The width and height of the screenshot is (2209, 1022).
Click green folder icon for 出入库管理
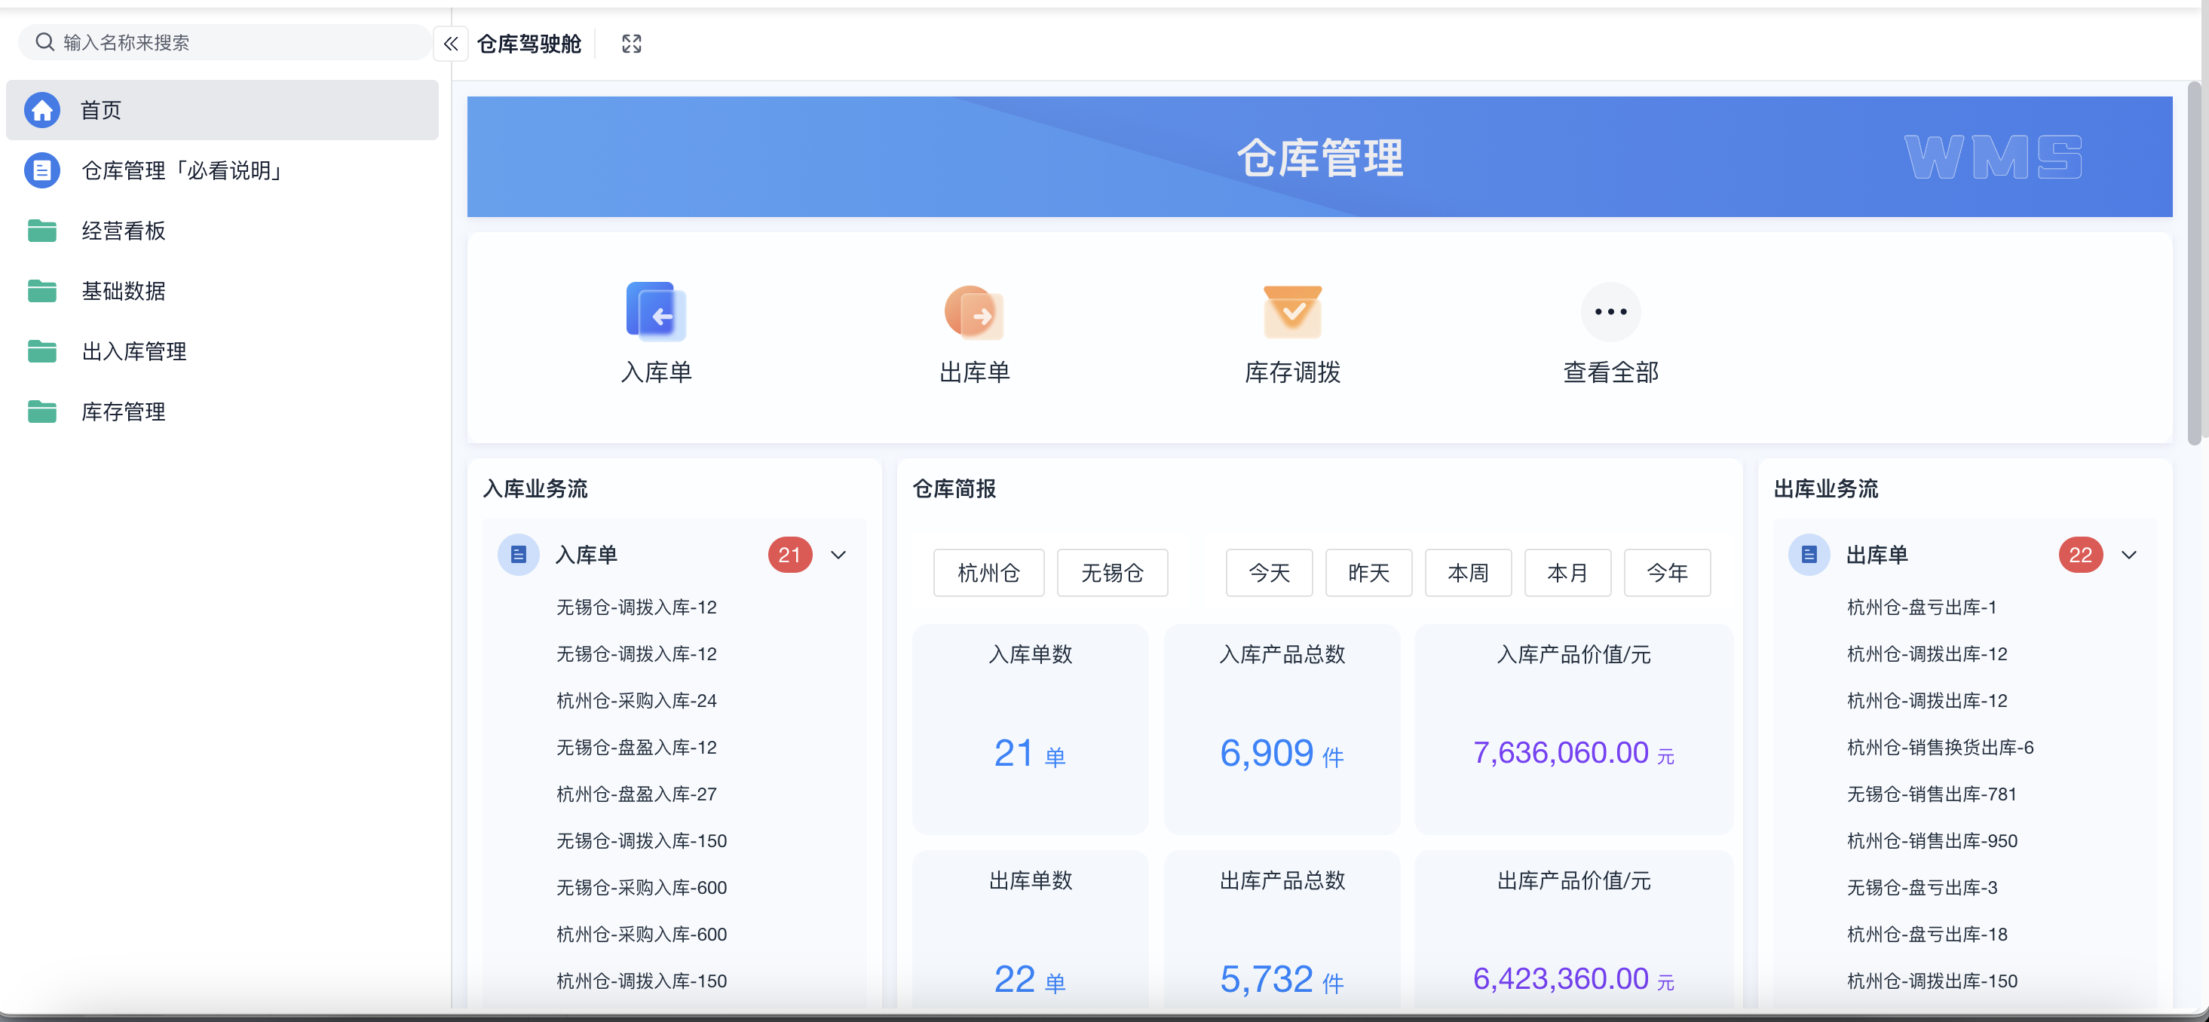coord(42,350)
